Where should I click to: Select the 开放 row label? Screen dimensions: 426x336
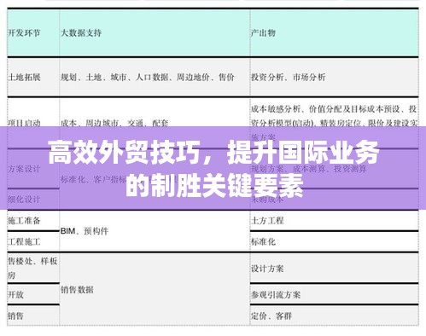tap(16, 294)
